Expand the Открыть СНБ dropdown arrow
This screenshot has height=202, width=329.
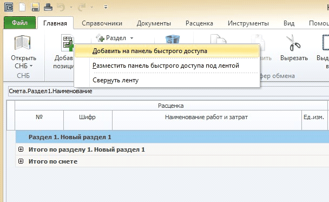point(31,66)
